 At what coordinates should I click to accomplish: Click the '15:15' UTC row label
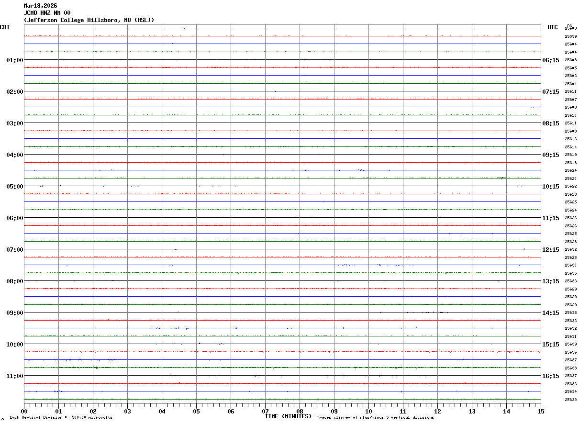pos(550,345)
